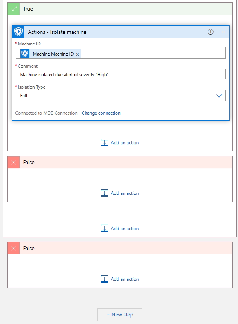Add an action between the two False branches
This screenshot has height=324, width=238.
(120, 229)
